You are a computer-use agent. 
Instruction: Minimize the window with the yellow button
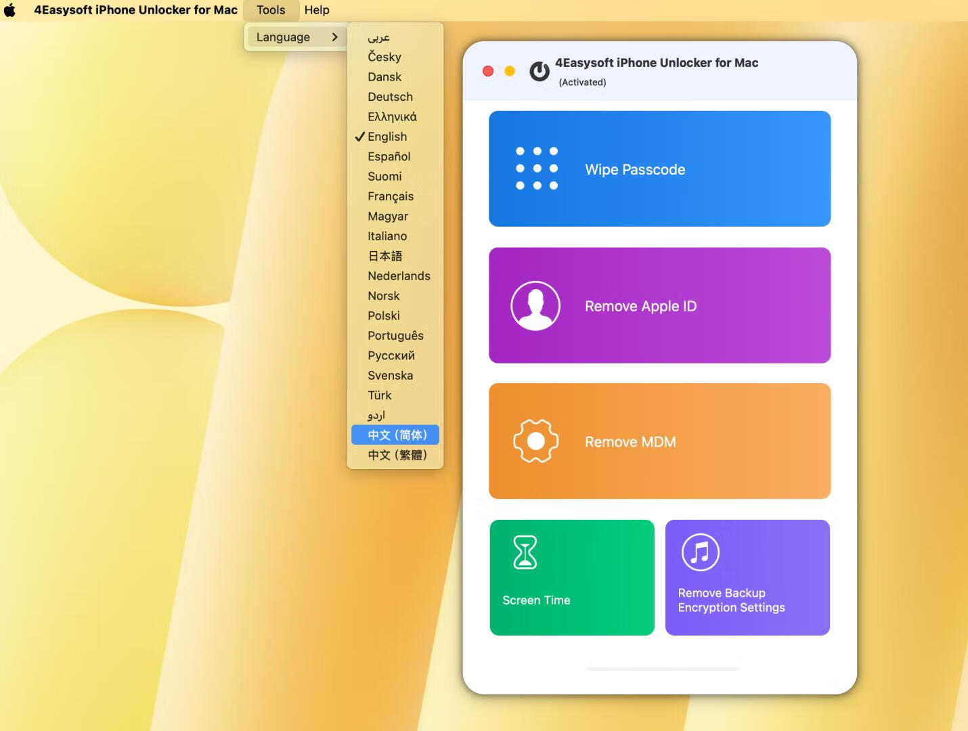point(510,71)
